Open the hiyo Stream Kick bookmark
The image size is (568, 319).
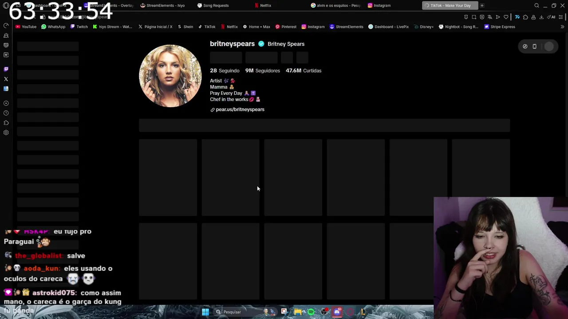112,27
